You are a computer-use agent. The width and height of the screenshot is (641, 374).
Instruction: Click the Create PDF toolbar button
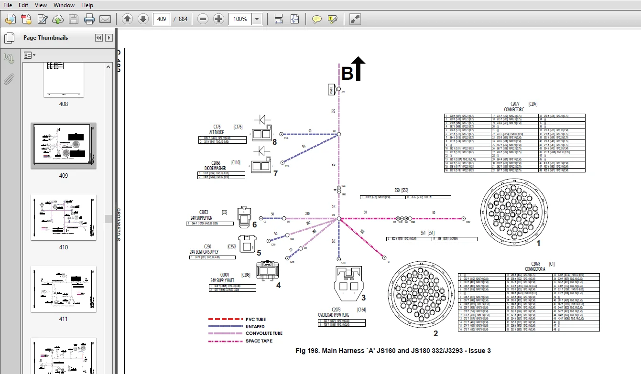(x=26, y=19)
